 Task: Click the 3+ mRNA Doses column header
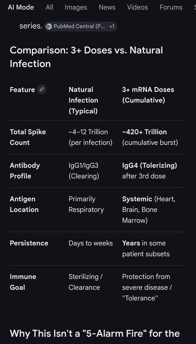[148, 95]
